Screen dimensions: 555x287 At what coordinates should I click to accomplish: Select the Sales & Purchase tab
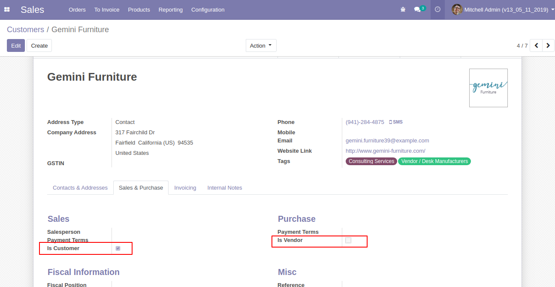141,188
